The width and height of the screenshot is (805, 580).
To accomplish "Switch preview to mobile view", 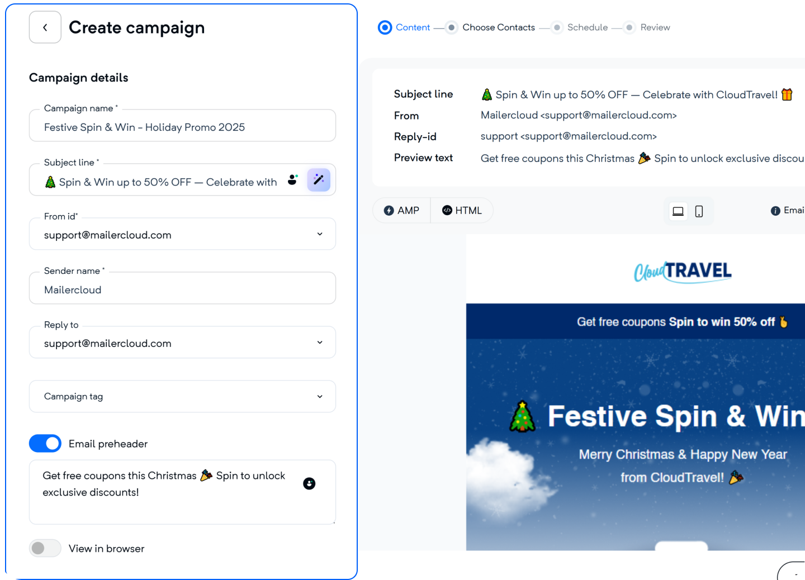I will pos(699,211).
